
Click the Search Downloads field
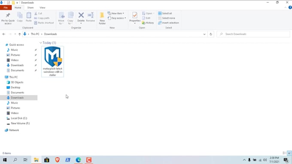pyautogui.click(x=253, y=34)
